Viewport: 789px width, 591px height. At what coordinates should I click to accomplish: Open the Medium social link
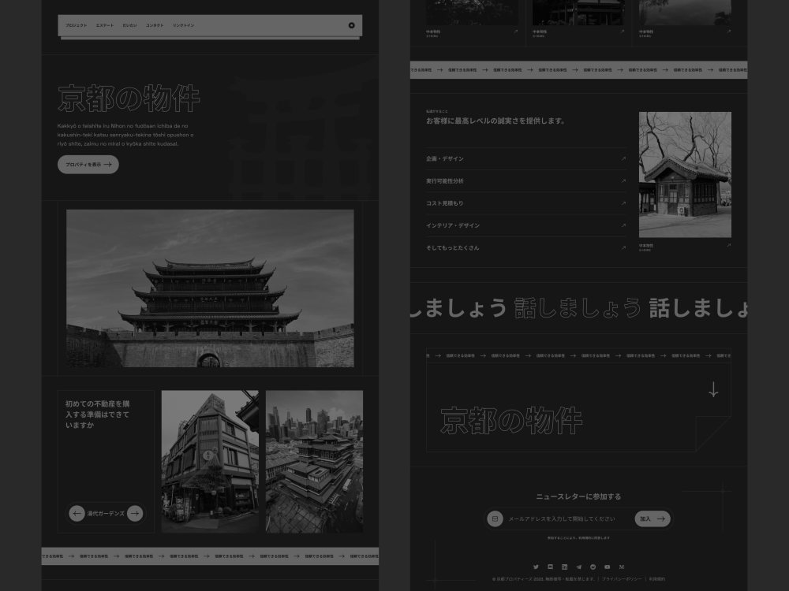coord(622,567)
